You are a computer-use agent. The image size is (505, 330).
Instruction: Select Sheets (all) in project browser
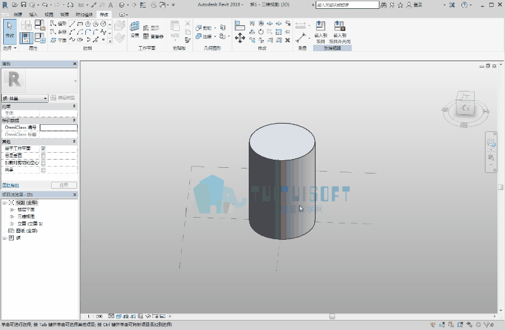point(27,231)
